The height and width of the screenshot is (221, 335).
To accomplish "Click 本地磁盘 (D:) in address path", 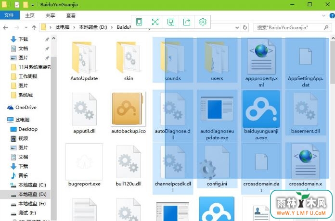I will coord(93,27).
